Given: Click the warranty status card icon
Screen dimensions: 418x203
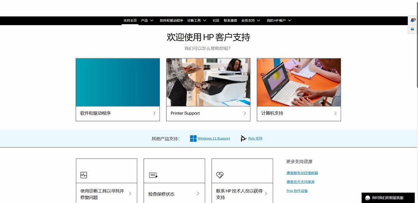Looking at the screenshot, I should pos(153,175).
